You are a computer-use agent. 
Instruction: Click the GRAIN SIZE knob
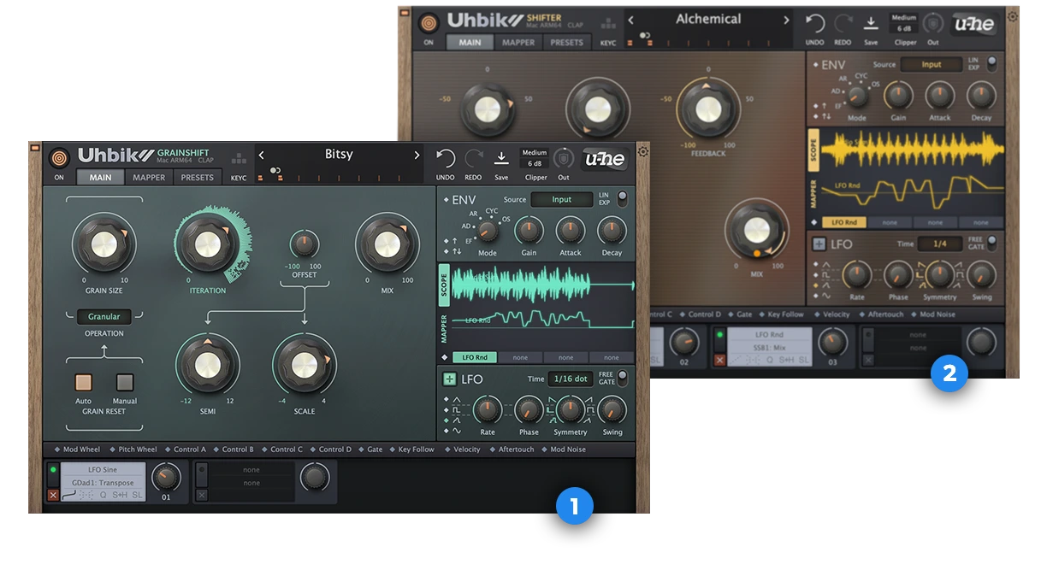(x=104, y=245)
